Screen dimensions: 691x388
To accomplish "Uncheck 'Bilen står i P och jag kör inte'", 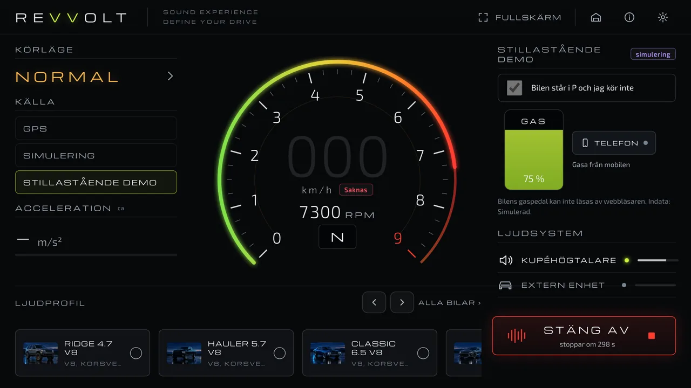I will [x=514, y=88].
